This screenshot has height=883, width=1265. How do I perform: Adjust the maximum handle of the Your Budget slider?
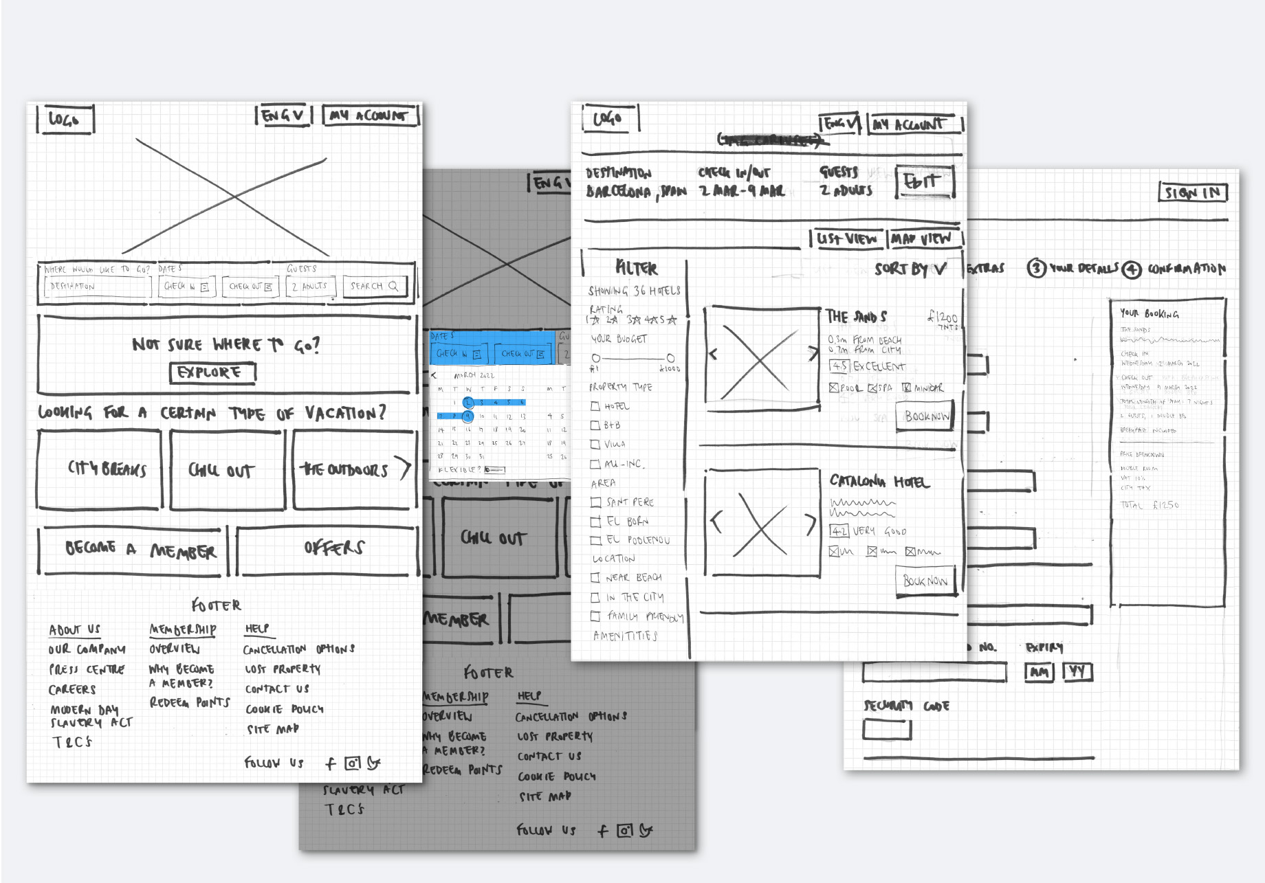pos(670,358)
